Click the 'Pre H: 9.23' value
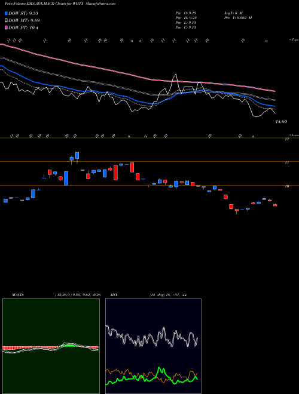The height and width of the screenshot is (394, 299). pyautogui.click(x=186, y=18)
